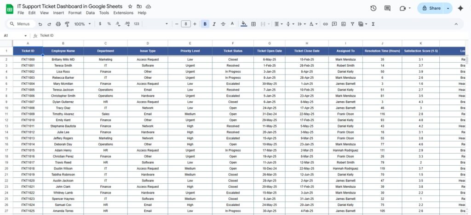Collapse the toolbar with chevron
This screenshot has width=471, height=215.
[456, 24]
